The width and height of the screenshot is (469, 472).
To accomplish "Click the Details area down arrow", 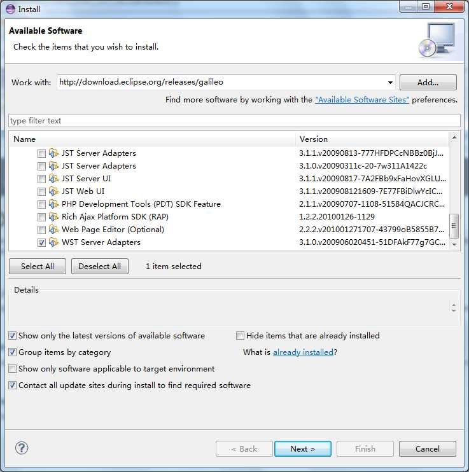I will (454, 310).
